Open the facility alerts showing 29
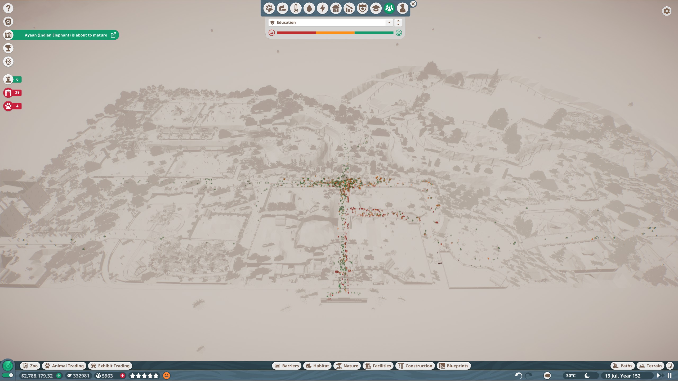Screen dimensions: 678x381 (12, 93)
